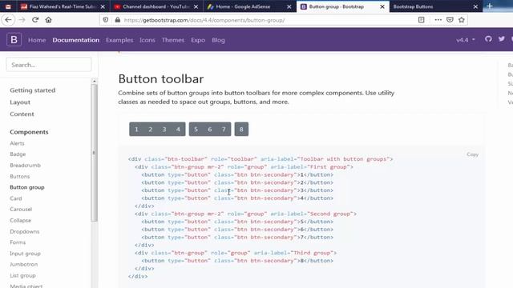Open the page actions three-dots menu
The image size is (513, 288).
coord(438,20)
